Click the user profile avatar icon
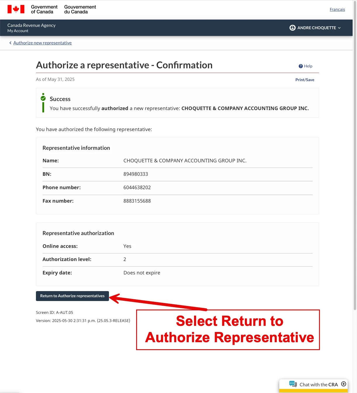 (292, 28)
